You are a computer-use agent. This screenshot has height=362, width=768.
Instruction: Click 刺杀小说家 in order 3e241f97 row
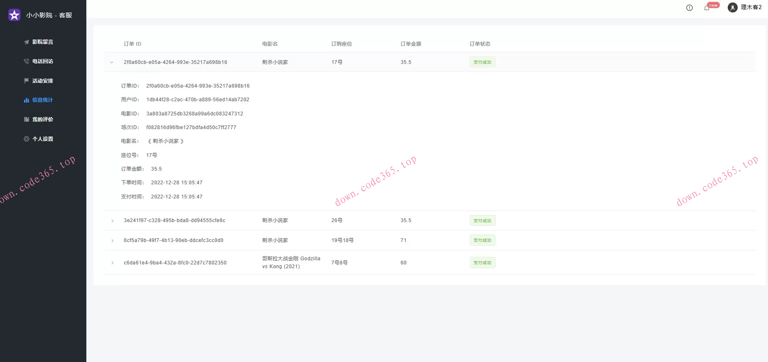tap(275, 220)
